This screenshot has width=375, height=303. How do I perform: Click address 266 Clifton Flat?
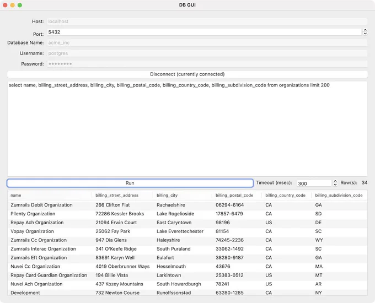pyautogui.click(x=113, y=205)
